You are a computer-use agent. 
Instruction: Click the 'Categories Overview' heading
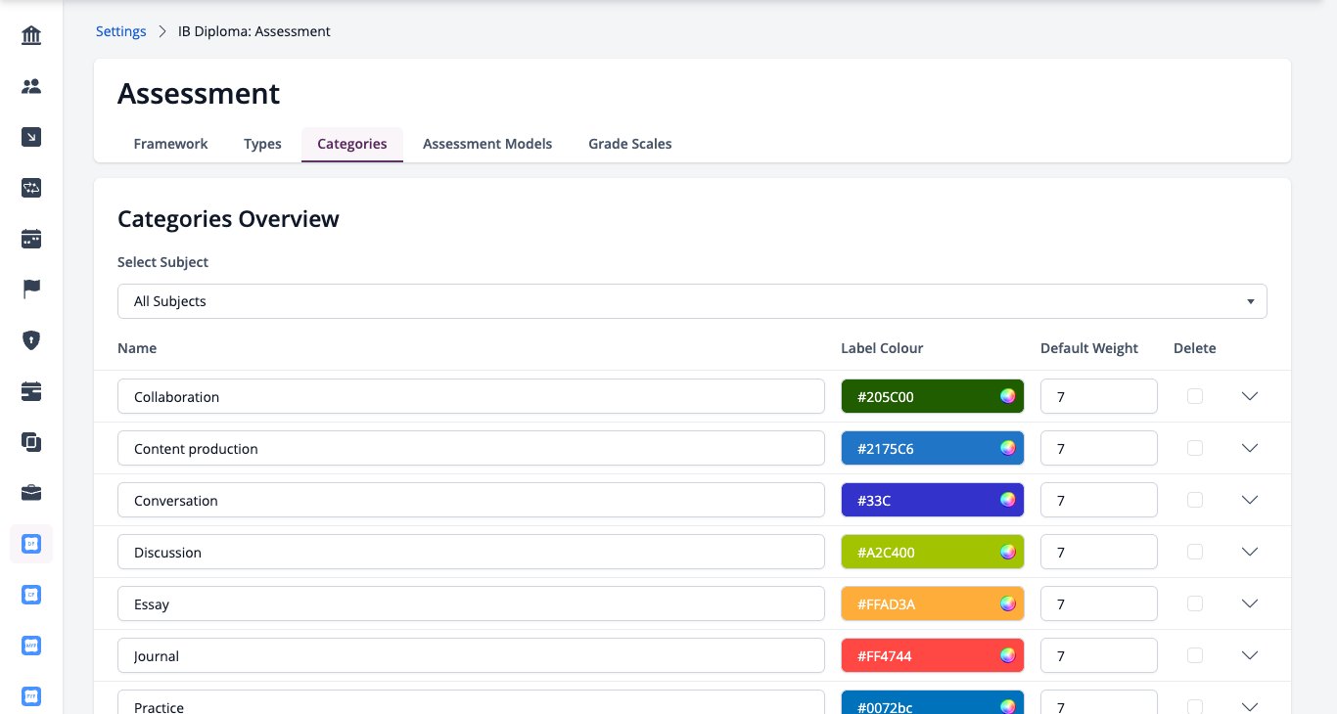(228, 219)
